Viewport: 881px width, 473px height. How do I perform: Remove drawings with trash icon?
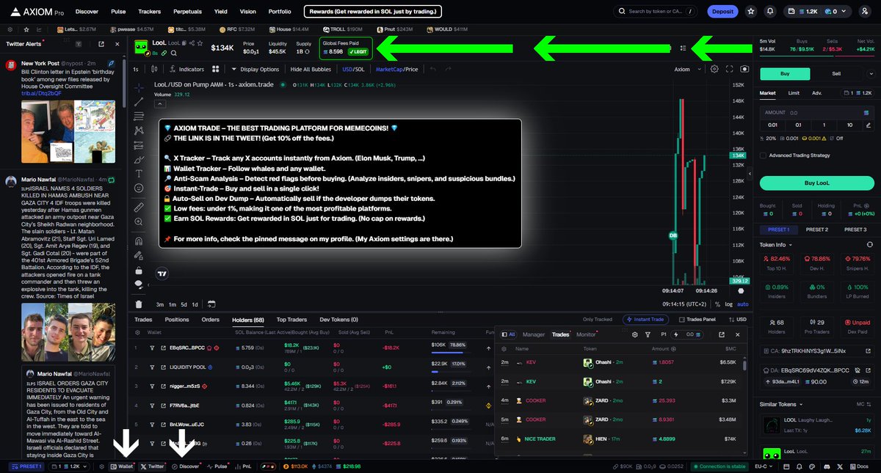point(139,304)
